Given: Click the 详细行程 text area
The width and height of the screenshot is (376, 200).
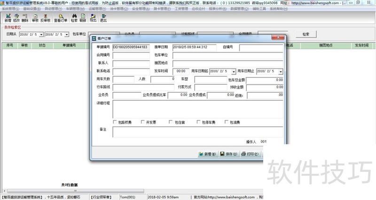Looking at the screenshot, I should click(x=197, y=109).
